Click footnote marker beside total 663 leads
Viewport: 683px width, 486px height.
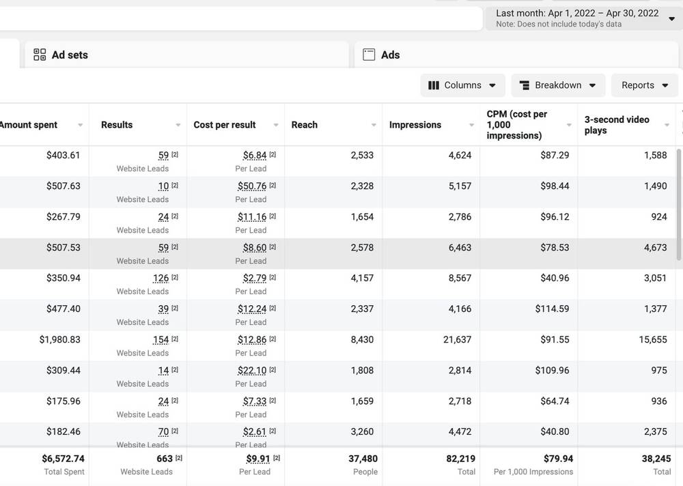178,458
